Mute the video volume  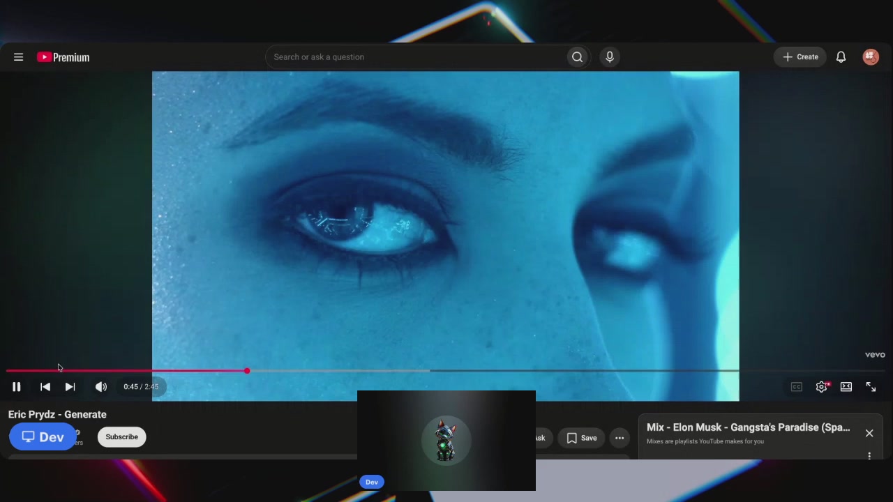click(x=101, y=386)
